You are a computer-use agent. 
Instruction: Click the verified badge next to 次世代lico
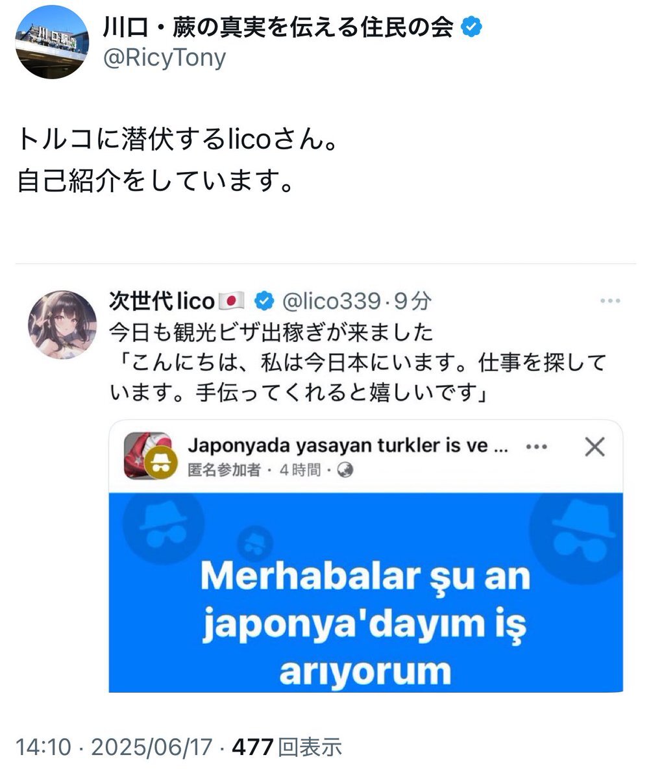click(x=262, y=301)
